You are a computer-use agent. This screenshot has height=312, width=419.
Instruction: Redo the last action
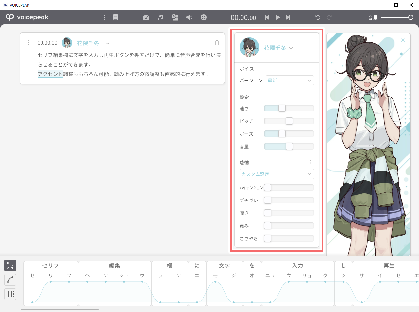pyautogui.click(x=329, y=17)
